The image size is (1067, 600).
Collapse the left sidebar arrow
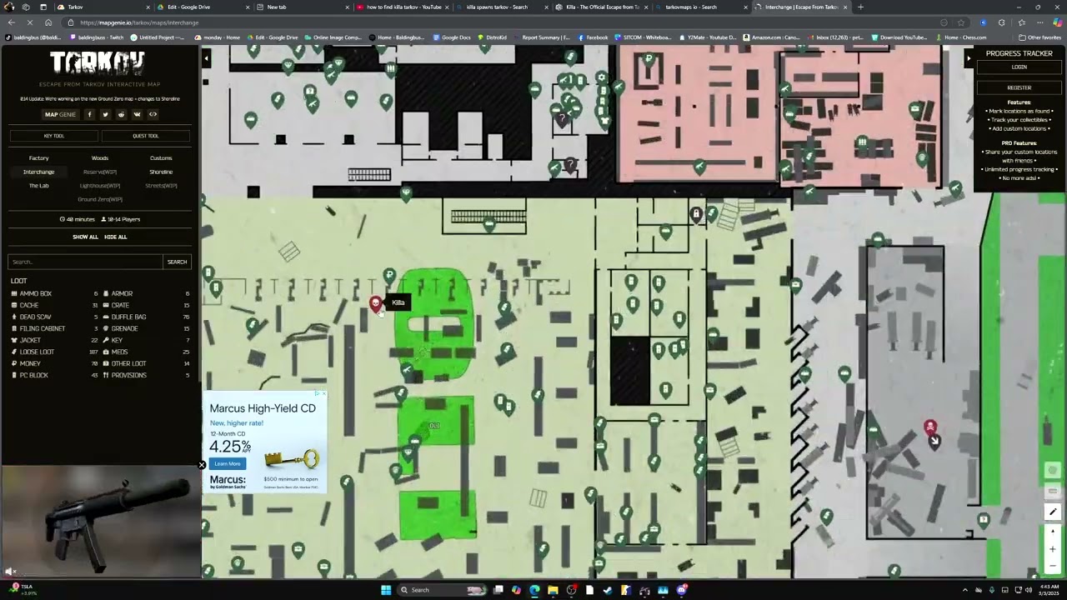tap(206, 58)
